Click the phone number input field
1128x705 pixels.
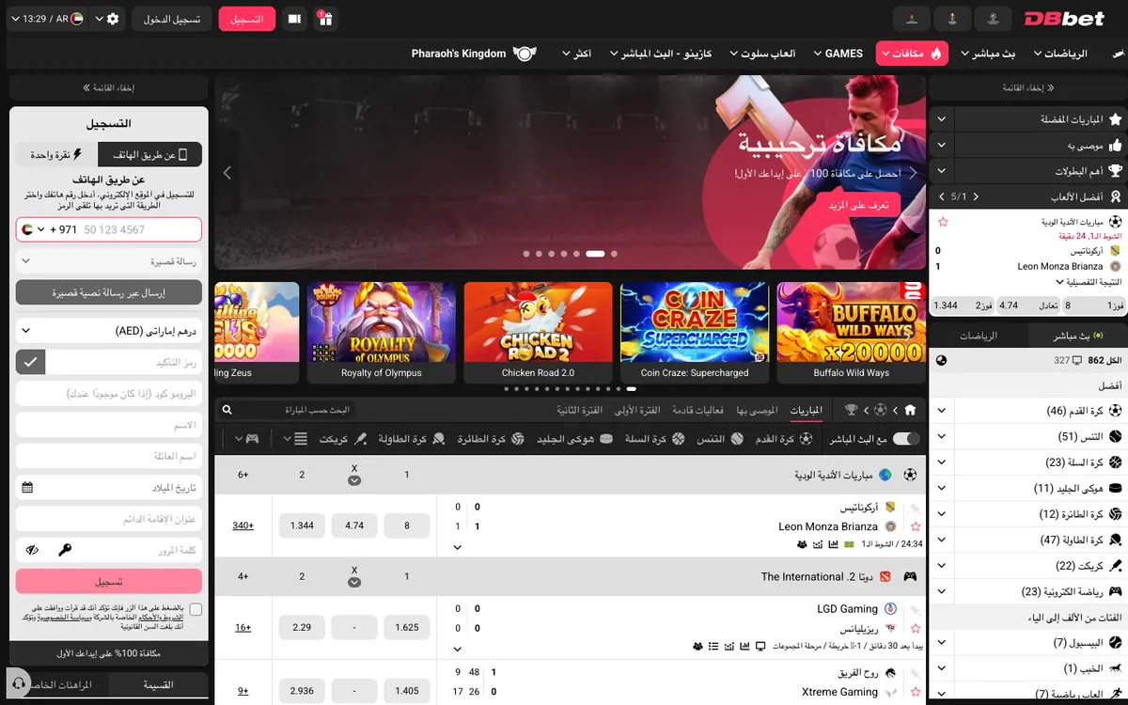(x=139, y=229)
